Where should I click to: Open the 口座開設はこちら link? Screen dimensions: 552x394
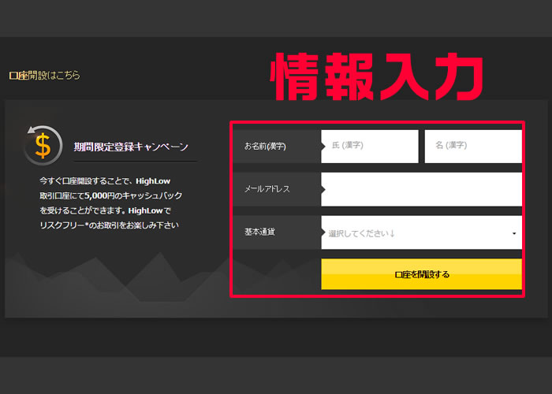(44, 76)
